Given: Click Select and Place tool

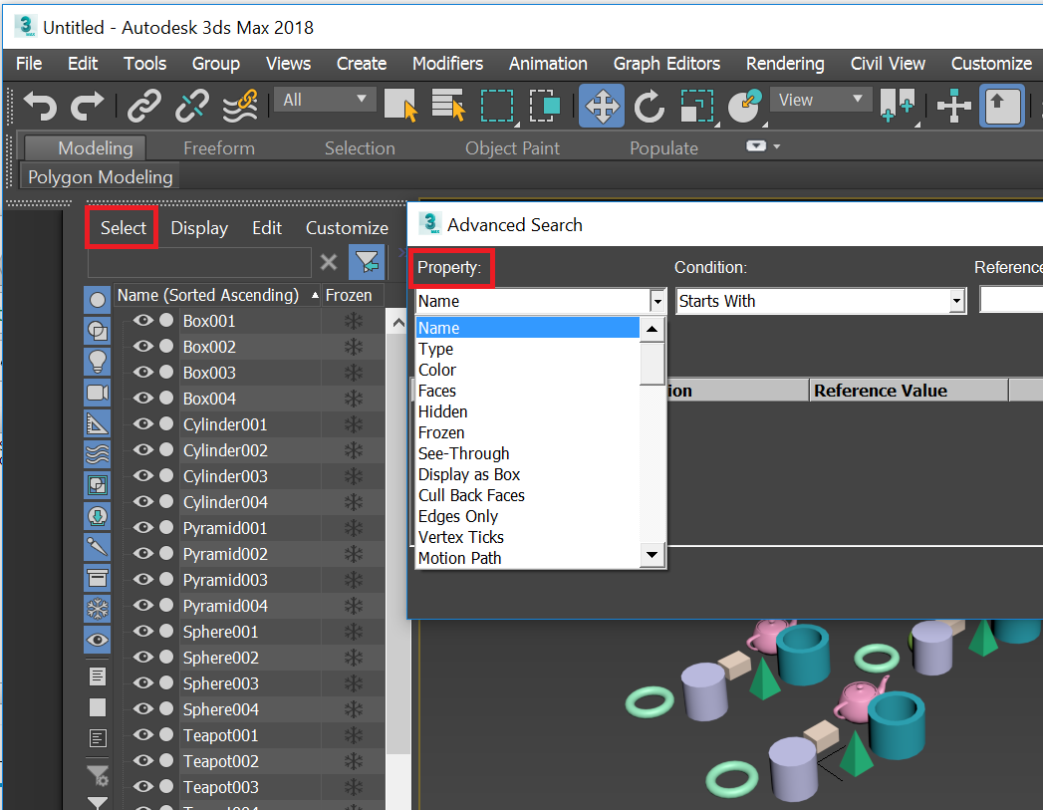Looking at the screenshot, I should [745, 106].
